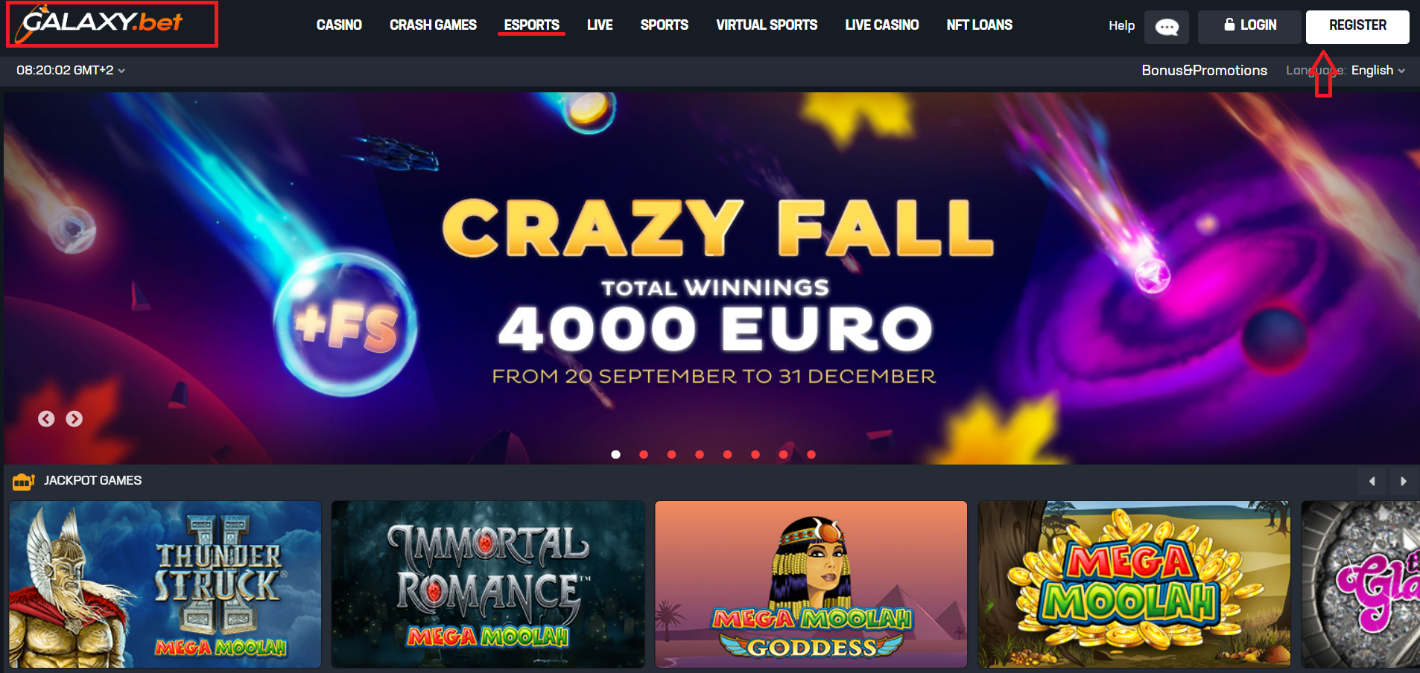This screenshot has width=1420, height=673.
Task: Open NFT Loans section
Action: [979, 25]
